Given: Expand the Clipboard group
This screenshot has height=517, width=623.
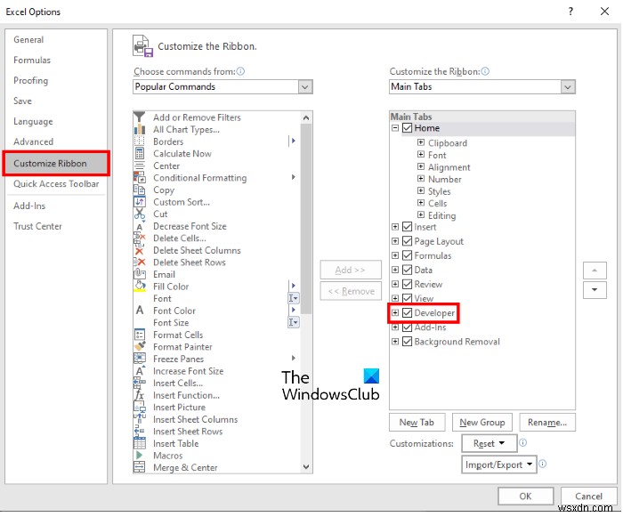Looking at the screenshot, I should (x=421, y=142).
